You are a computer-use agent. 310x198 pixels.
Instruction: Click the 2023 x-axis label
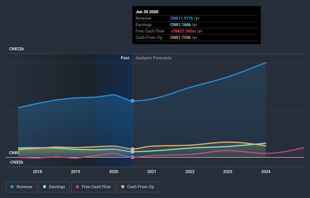pyautogui.click(x=228, y=172)
